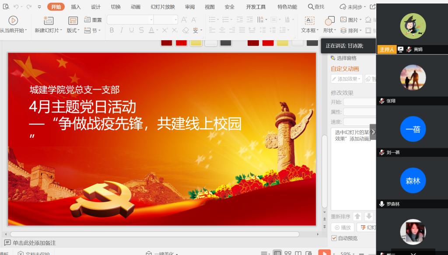Click the 播放 animation play button
Image resolution: width=448 pixels, height=255 pixels.
343,227
